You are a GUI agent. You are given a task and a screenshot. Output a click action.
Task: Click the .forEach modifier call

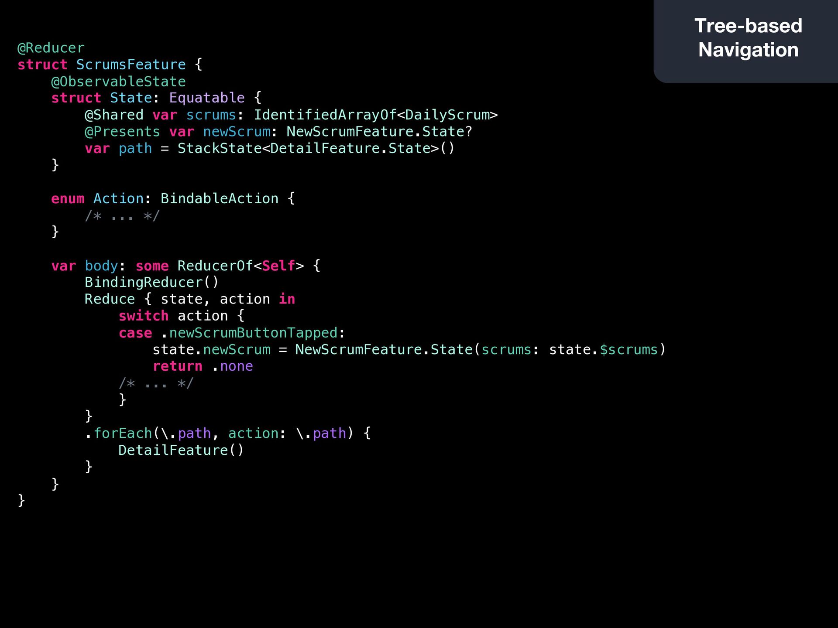pyautogui.click(x=118, y=433)
